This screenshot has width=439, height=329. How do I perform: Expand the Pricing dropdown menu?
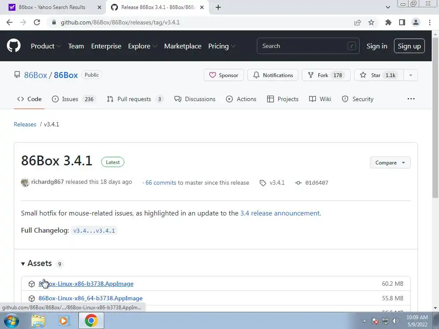(x=222, y=46)
